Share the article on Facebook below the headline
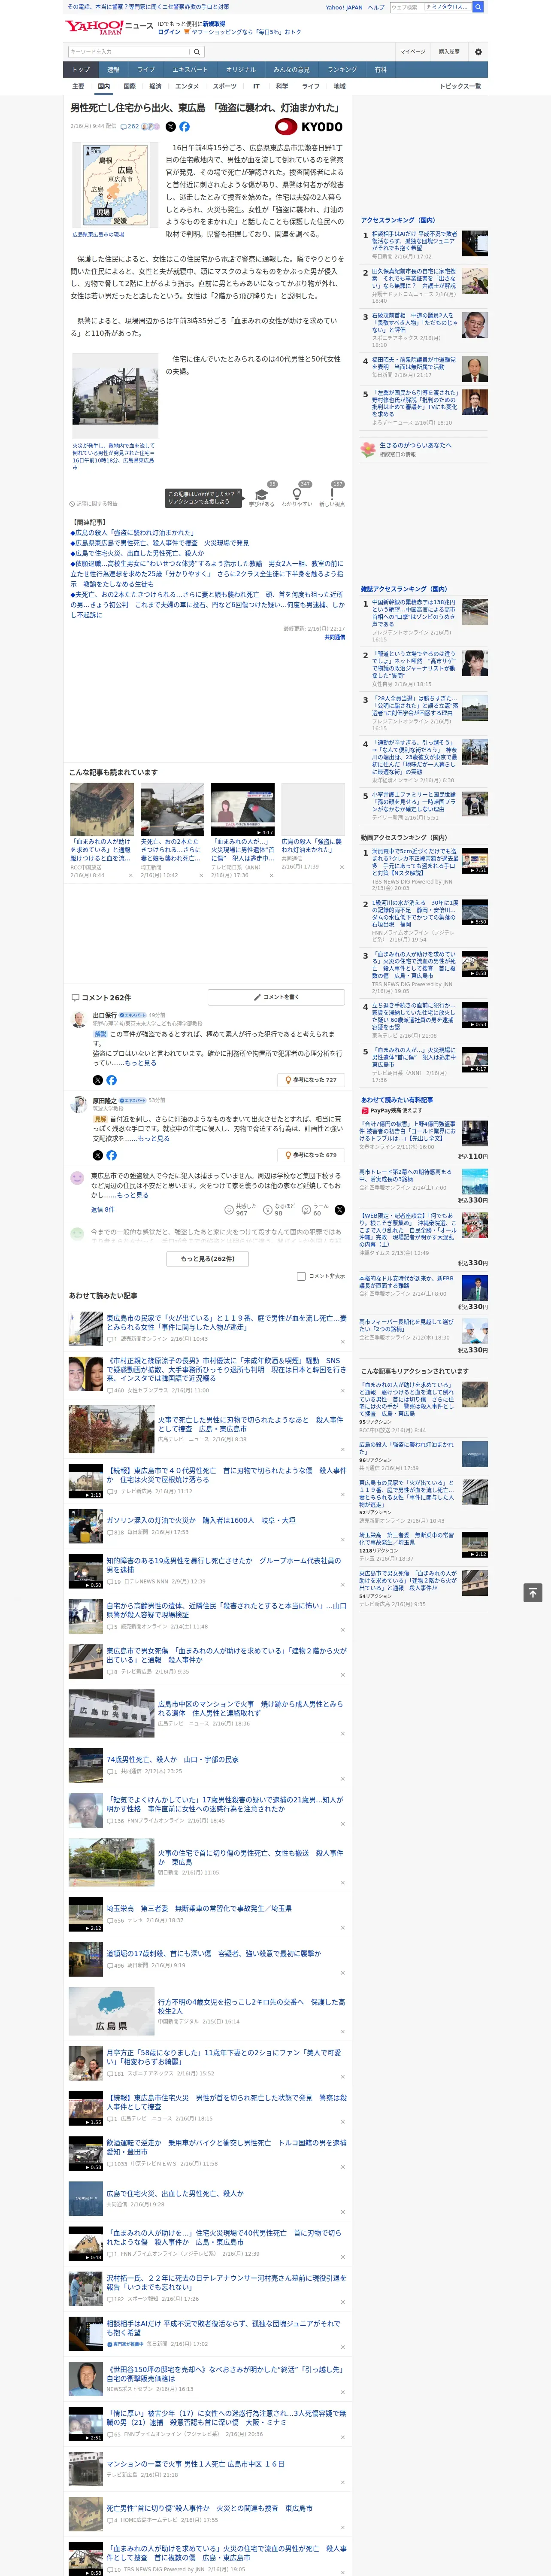551x2576 pixels. 184,127
